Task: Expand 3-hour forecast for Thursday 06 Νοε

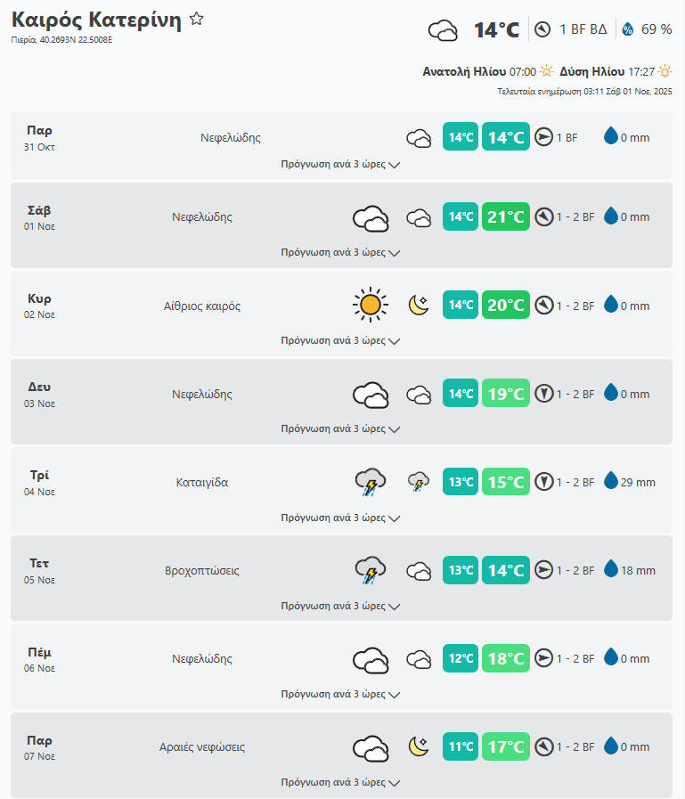Action: (340, 694)
